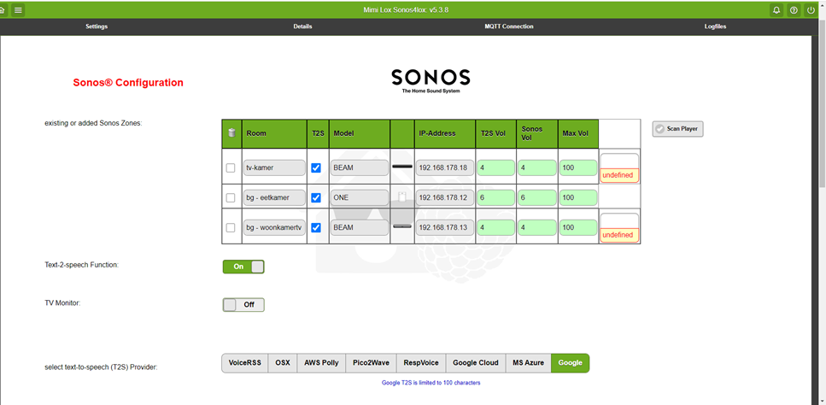Open the Logfiles tab
Image resolution: width=826 pixels, height=405 pixels.
(715, 26)
